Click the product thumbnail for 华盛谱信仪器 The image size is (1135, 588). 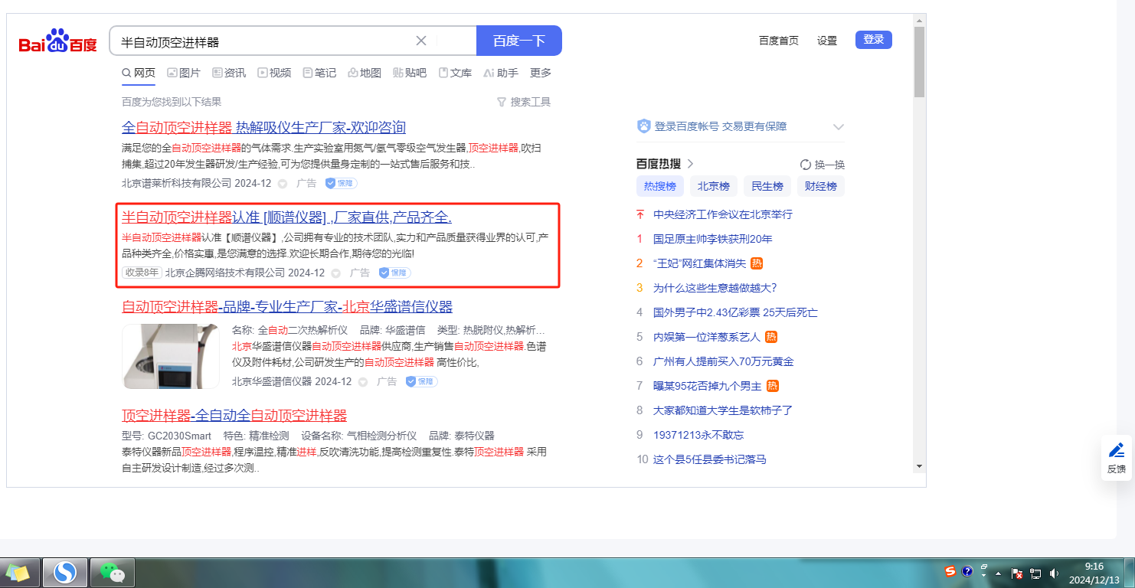point(171,356)
